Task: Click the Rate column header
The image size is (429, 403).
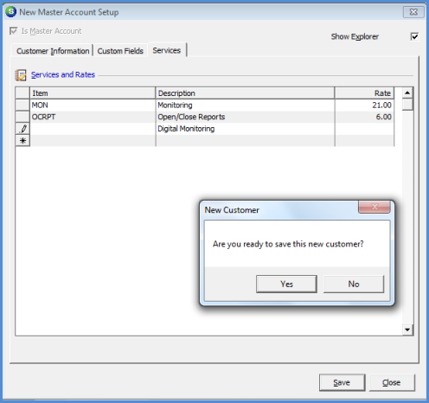Action: [x=364, y=93]
